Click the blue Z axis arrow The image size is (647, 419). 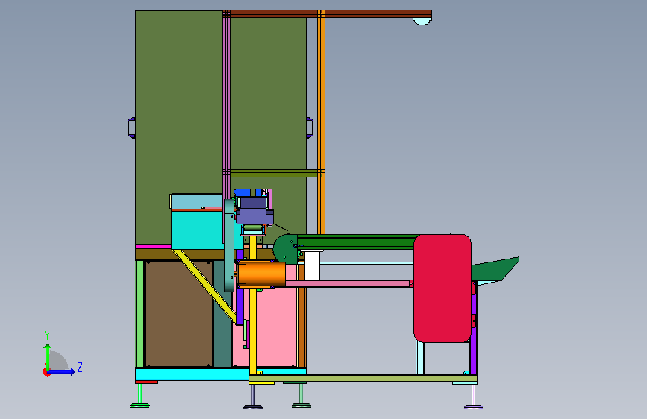[x=62, y=371]
